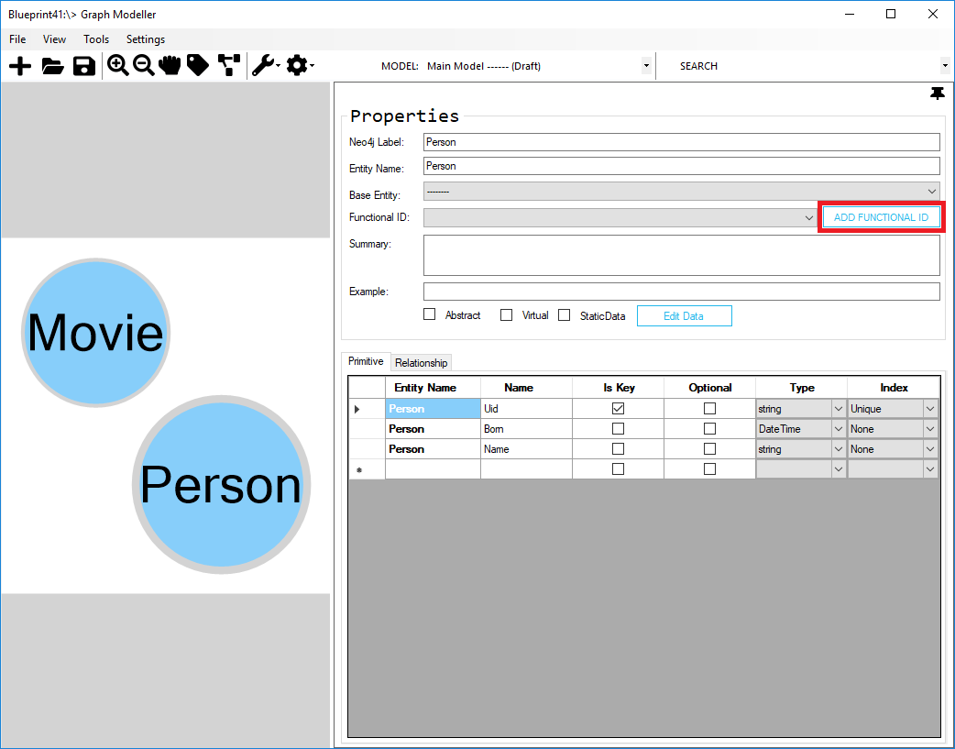The image size is (955, 749).
Task: Click the Summary text area
Action: (682, 256)
